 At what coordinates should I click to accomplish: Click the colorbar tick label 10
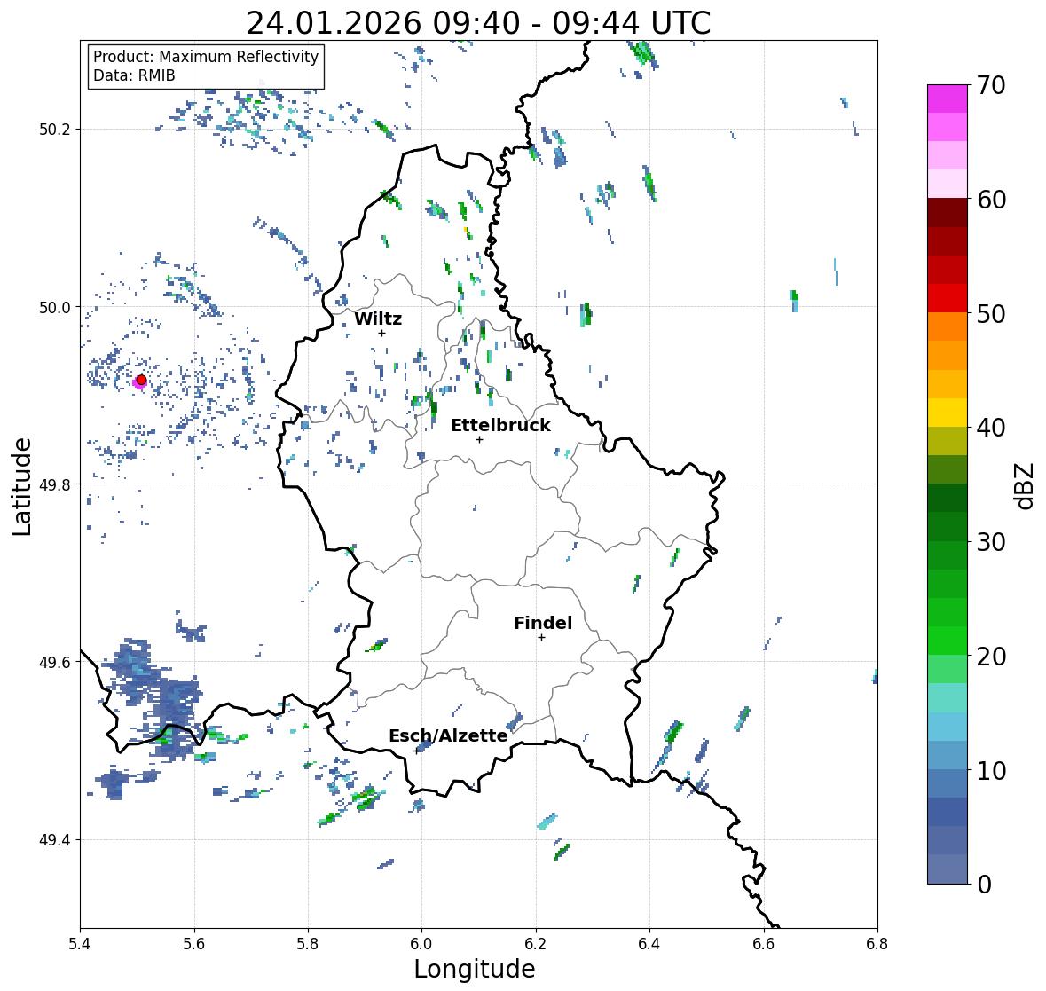click(x=991, y=770)
